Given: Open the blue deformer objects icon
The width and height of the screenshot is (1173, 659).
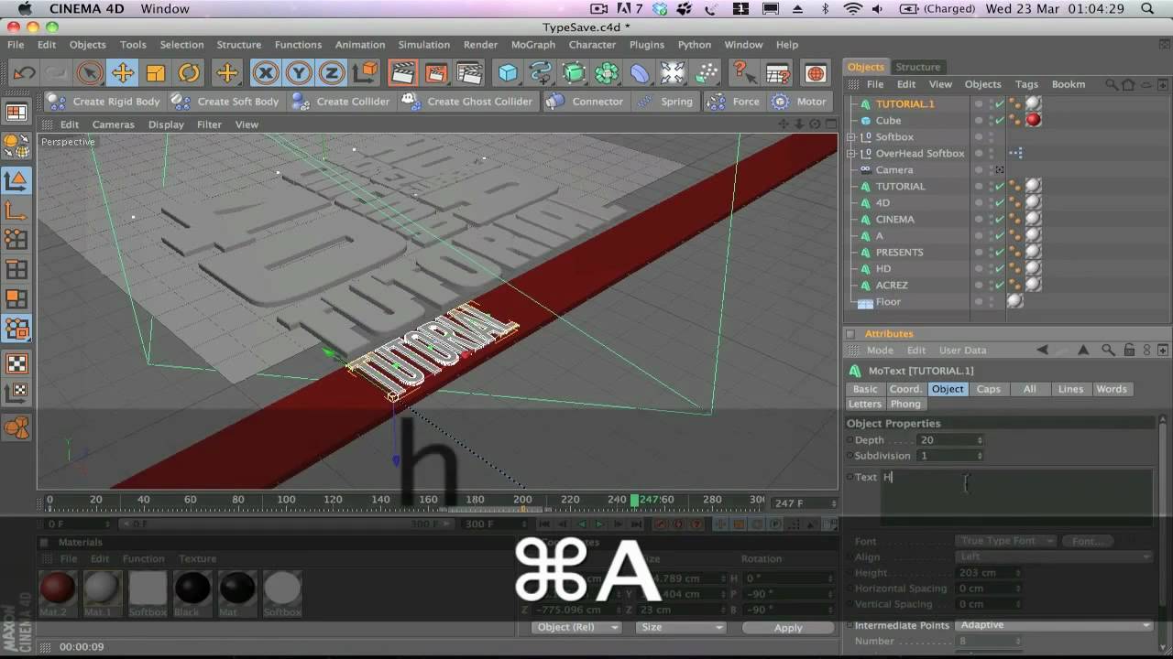Looking at the screenshot, I should coord(640,73).
